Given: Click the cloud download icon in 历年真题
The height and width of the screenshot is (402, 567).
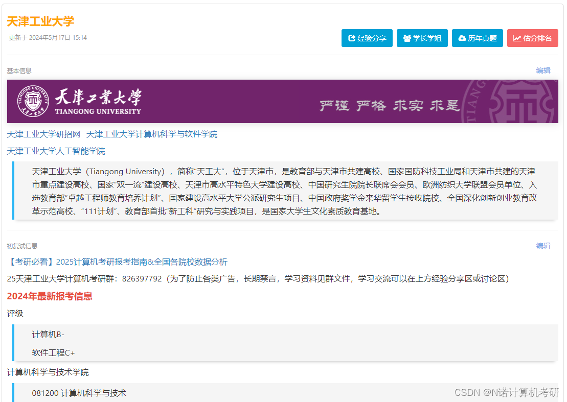Looking at the screenshot, I should 462,38.
